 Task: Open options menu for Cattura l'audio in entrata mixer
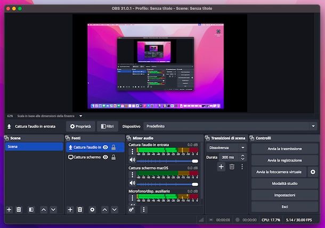[x=133, y=151]
